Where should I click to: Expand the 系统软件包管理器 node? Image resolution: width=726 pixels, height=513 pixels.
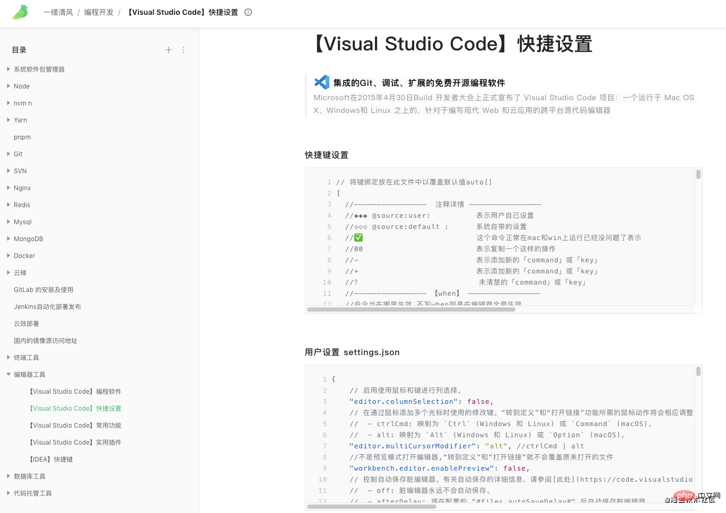[8, 69]
